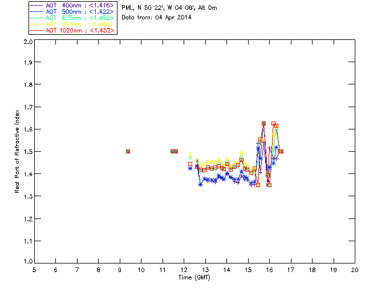
Task: Click the y-axis tick label 1.1
Action: click(x=28, y=241)
